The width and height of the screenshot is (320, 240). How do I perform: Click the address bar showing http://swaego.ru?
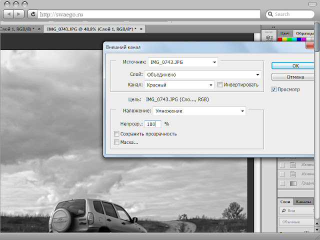click(x=149, y=14)
